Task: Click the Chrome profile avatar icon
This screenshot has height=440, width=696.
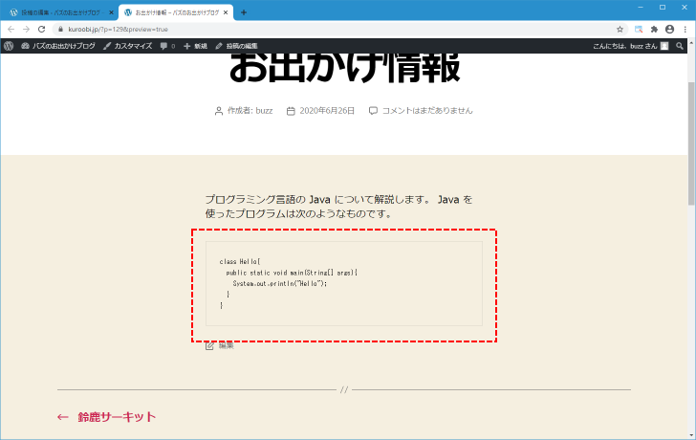Action: [x=670, y=30]
